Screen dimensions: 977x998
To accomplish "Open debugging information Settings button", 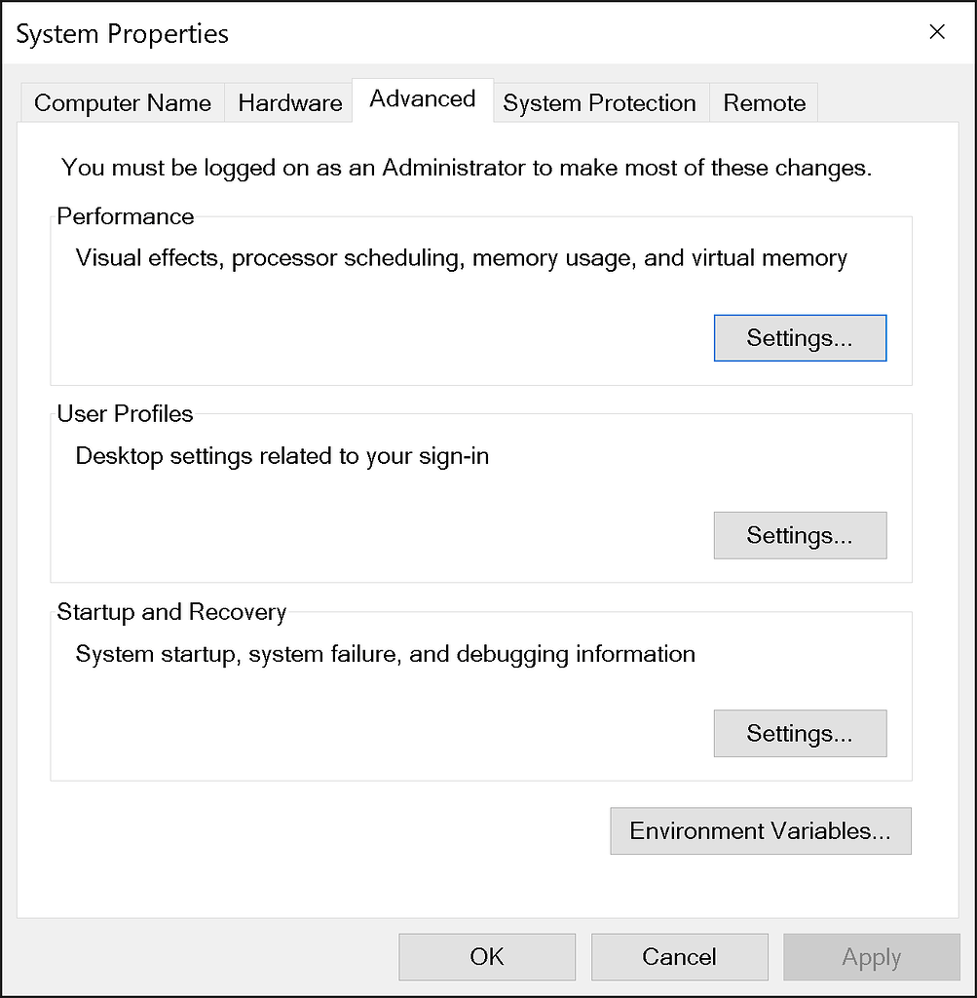I will tap(800, 733).
